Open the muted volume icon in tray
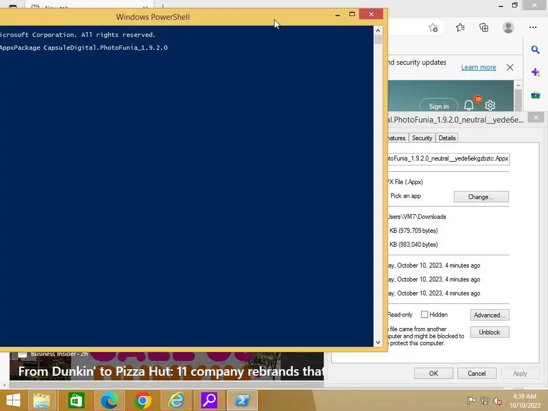The width and height of the screenshot is (548, 411). [x=497, y=401]
